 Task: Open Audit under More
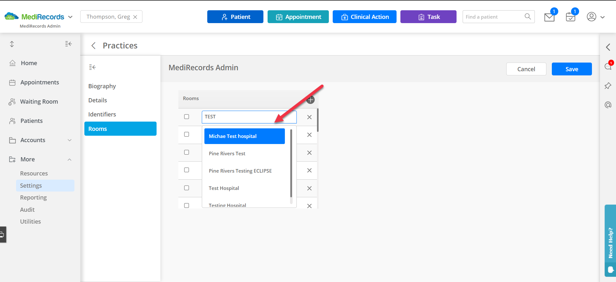[x=27, y=209]
